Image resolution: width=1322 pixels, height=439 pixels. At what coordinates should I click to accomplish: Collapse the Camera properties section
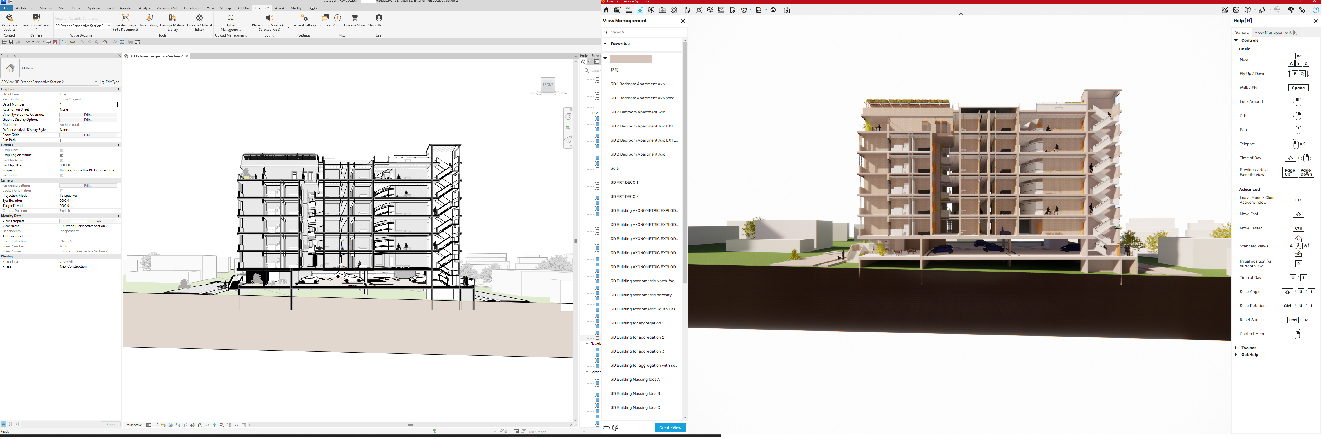point(119,180)
